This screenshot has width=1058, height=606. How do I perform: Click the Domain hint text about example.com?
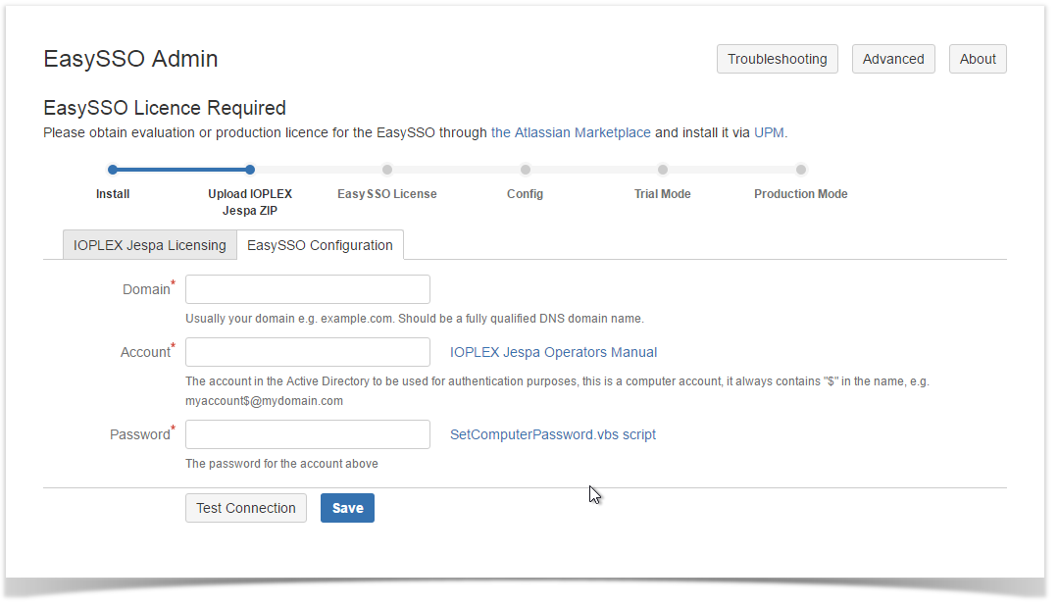click(415, 319)
